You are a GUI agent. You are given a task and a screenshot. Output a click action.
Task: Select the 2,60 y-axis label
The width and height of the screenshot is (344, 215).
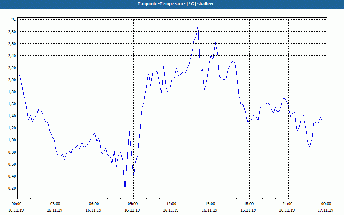click(x=12, y=44)
